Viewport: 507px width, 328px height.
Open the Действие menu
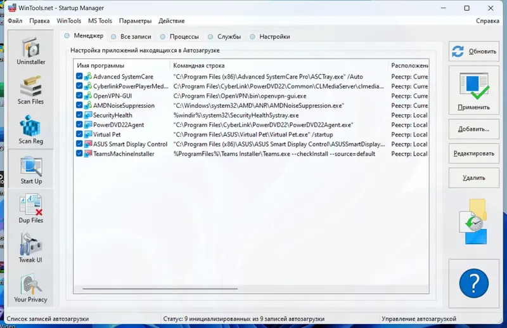click(171, 21)
